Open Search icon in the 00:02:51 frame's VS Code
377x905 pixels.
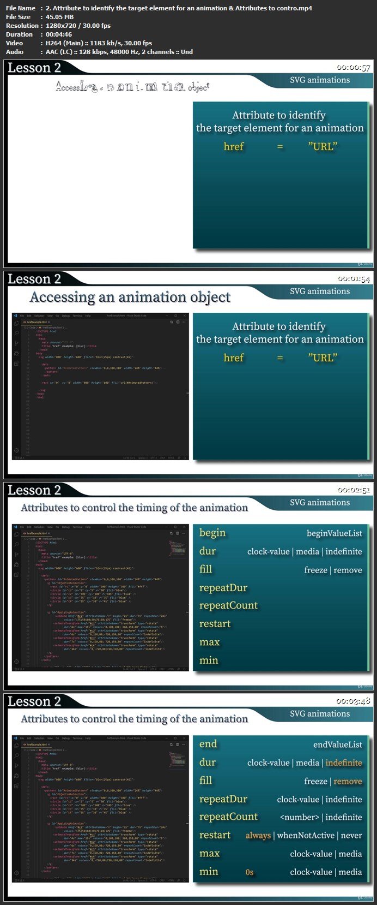pyautogui.click(x=16, y=544)
